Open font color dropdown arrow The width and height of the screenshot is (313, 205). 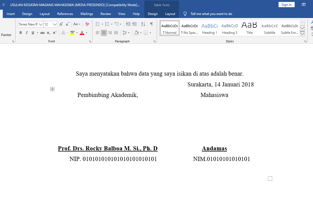[x=86, y=33]
